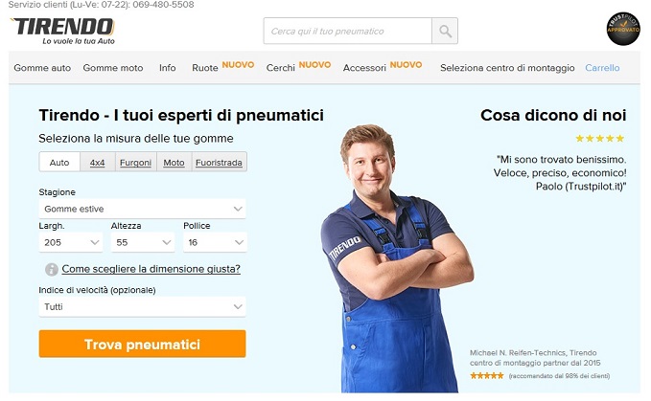Click the magnifier search icon

445,31
